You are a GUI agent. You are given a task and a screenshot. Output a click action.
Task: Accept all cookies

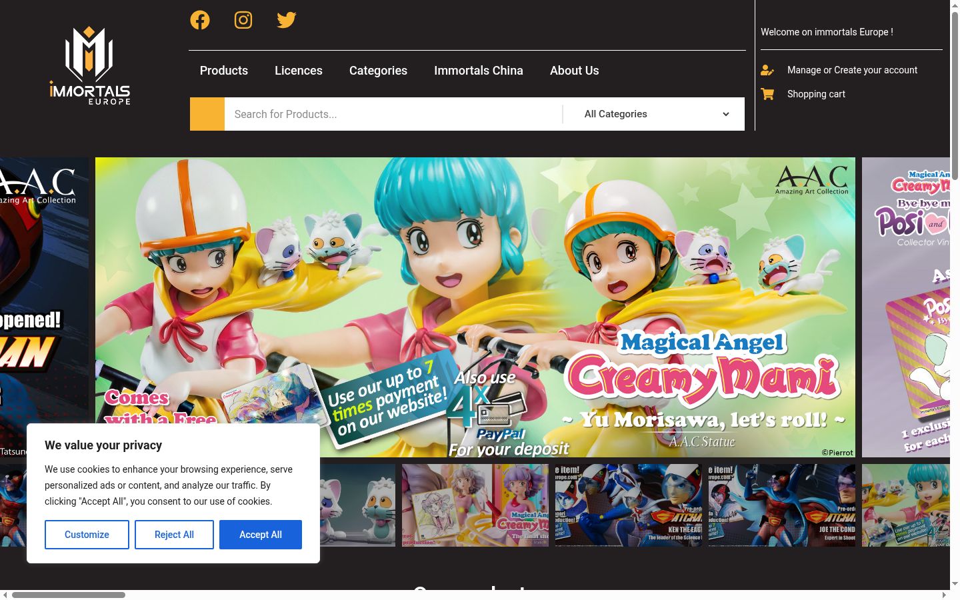(x=261, y=535)
